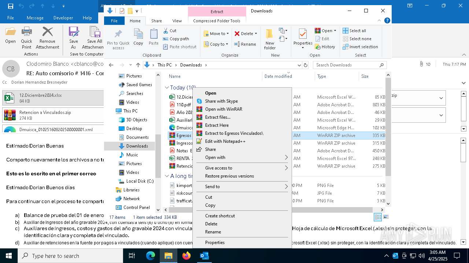The image size is (469, 263).
Task: Click the Cut scissors icon
Action: point(166,31)
